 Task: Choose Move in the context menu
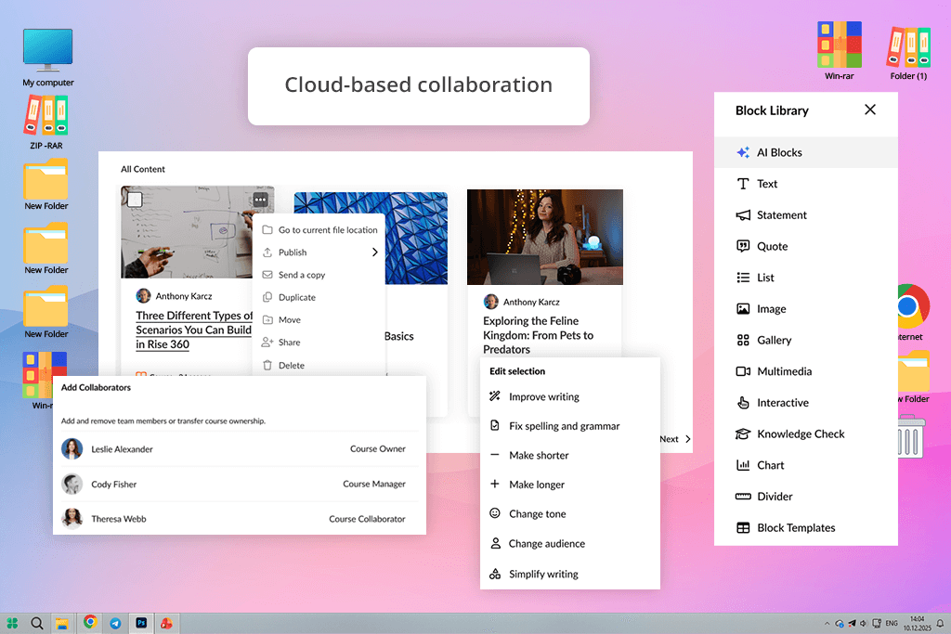pos(319,320)
